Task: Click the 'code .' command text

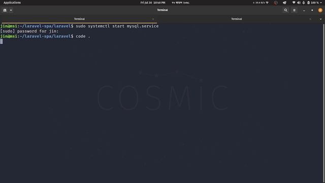Action: point(83,36)
